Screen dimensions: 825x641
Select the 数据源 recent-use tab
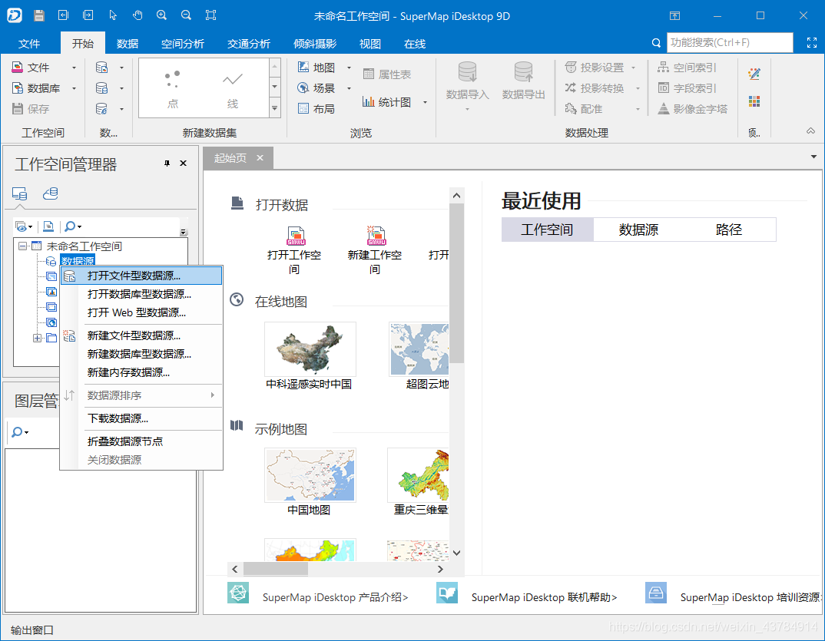[x=639, y=230]
